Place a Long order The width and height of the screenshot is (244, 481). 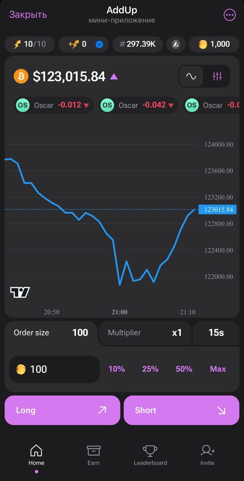(62, 410)
